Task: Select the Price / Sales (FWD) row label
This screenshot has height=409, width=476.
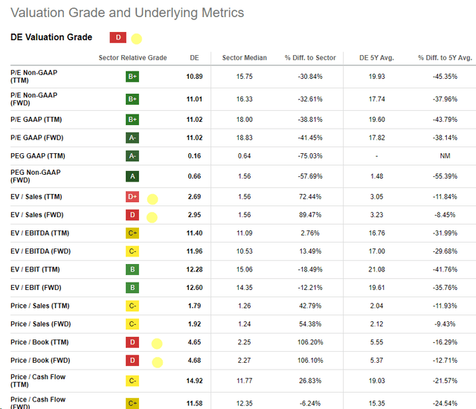Action: [x=40, y=324]
